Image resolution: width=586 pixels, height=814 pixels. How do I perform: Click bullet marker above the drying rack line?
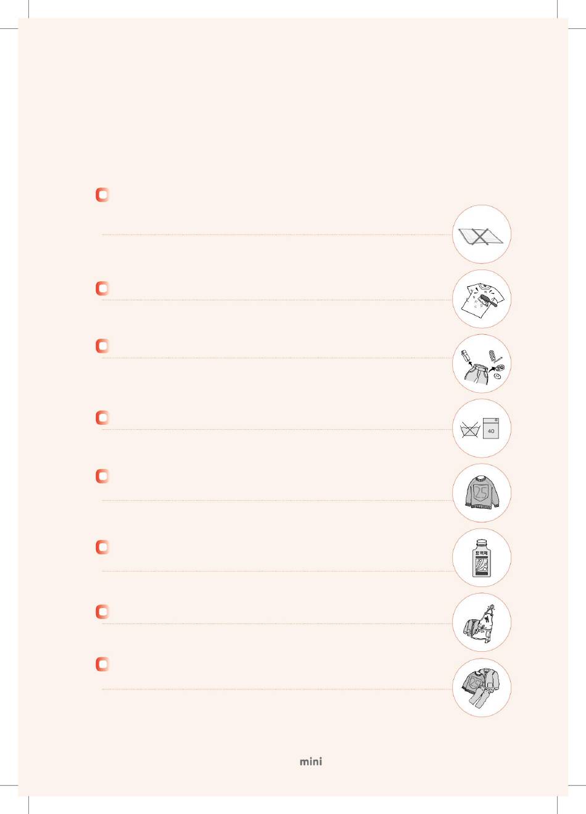point(102,195)
